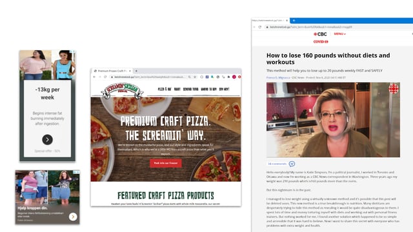Open the Facebook extension icon in the toolbar
The width and height of the screenshot is (413, 232).
207,77
